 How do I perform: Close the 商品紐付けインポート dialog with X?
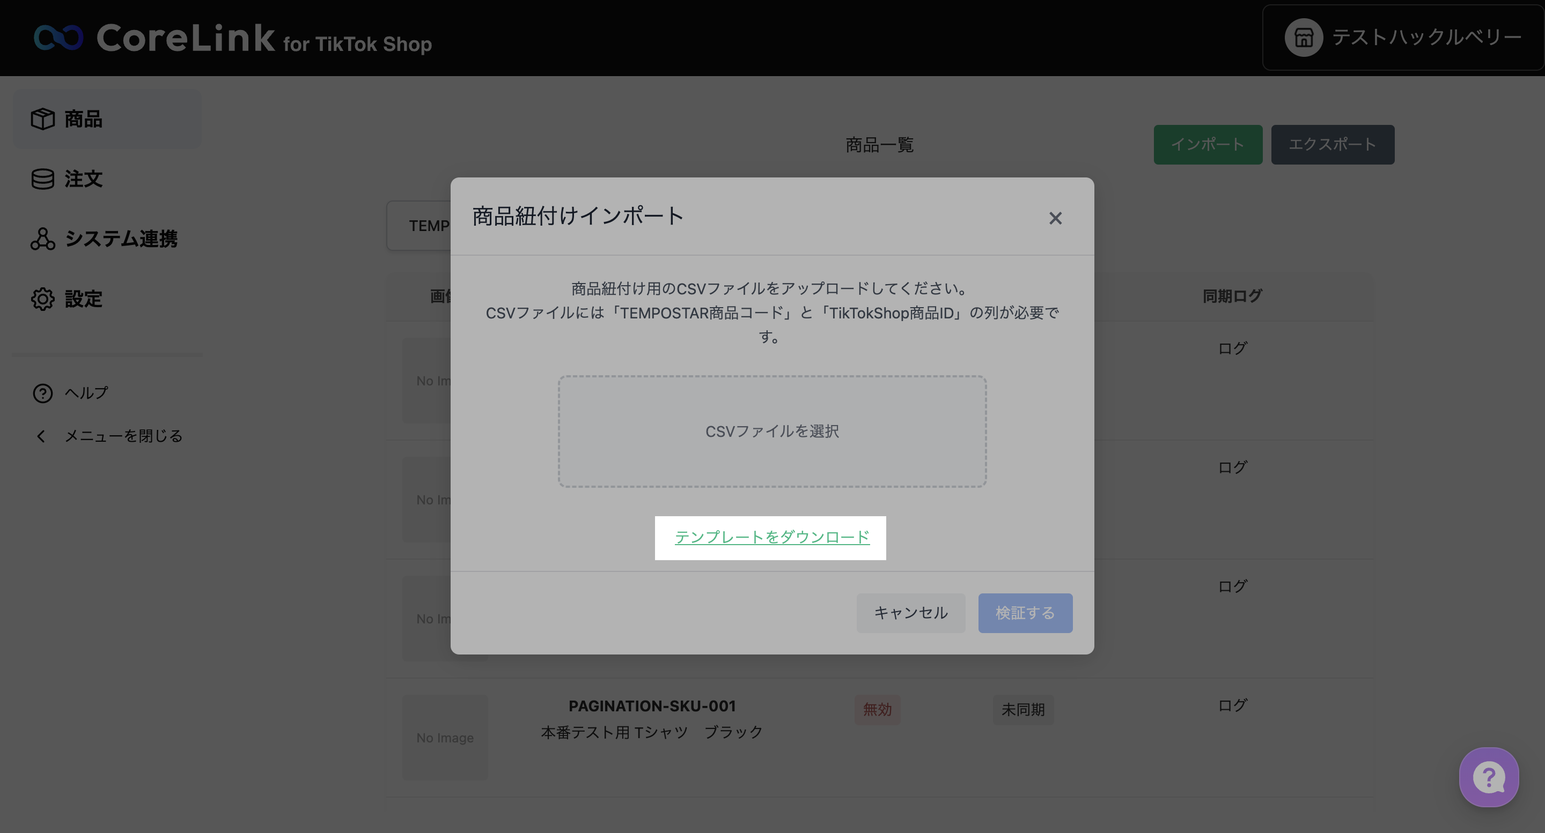(x=1055, y=218)
